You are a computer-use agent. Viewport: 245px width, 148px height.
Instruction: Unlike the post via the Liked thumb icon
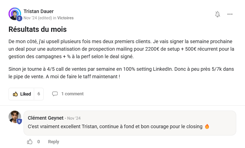(16, 94)
